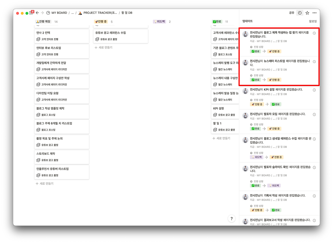Open 뉴스레터 리스트업 page from updates
333x243 pixels.
[x=274, y=61]
